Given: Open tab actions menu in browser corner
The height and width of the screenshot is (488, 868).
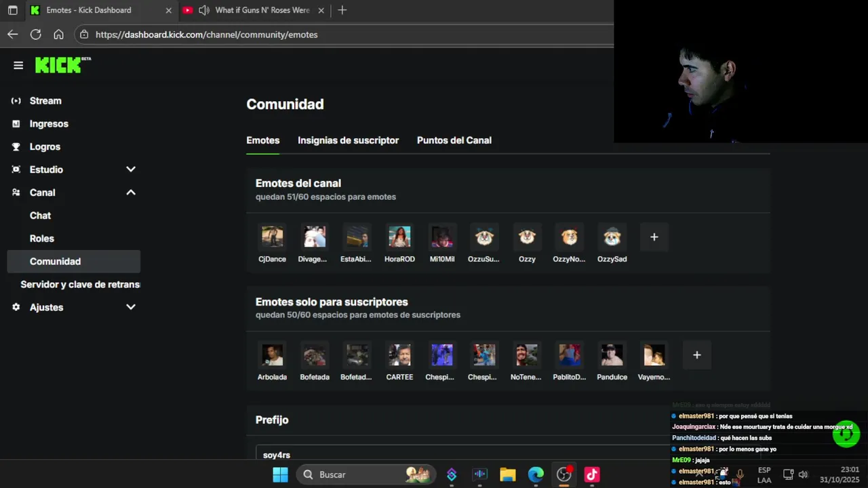Looking at the screenshot, I should pos(12,10).
